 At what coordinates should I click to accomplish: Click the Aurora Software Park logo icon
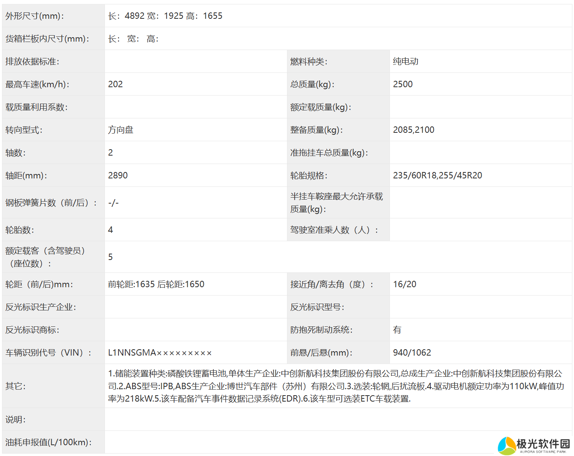[506, 446]
